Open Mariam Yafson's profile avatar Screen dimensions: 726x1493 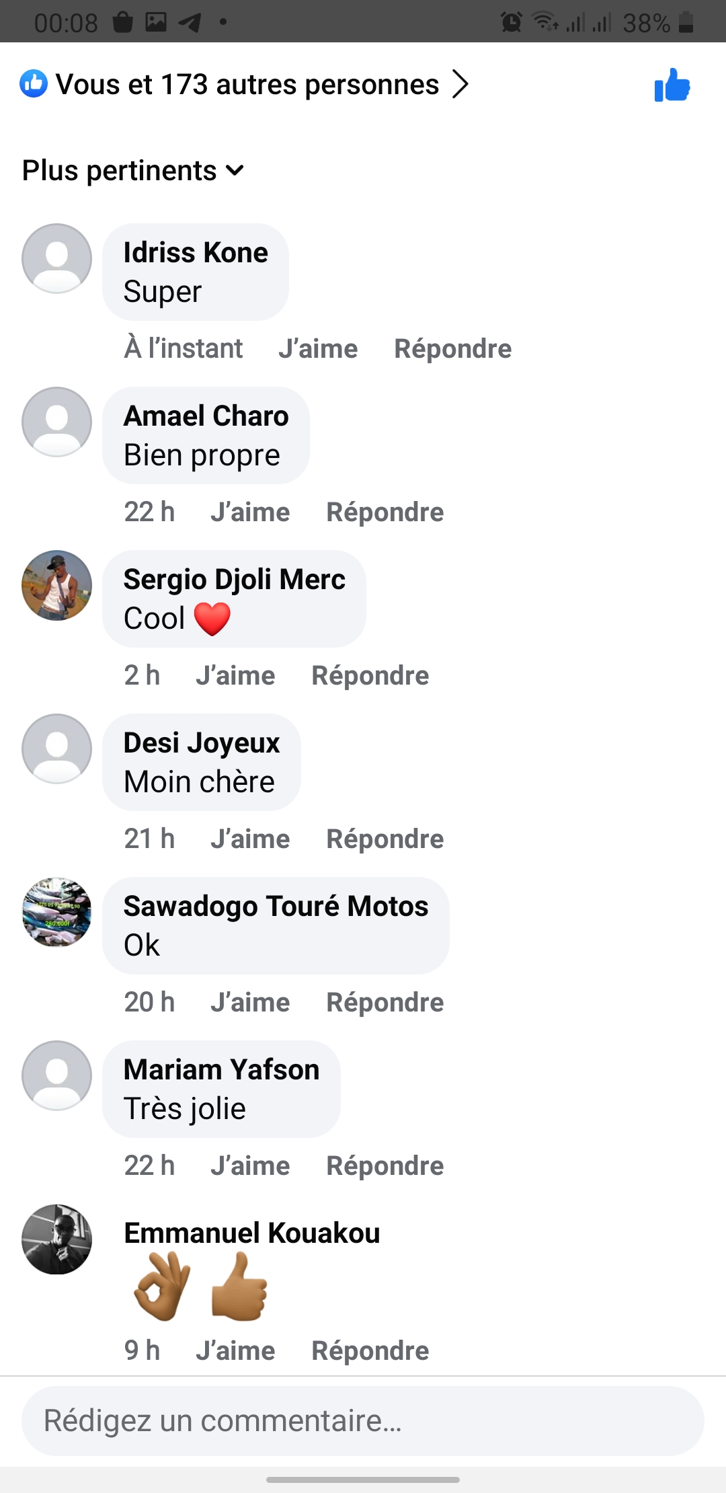click(57, 1075)
